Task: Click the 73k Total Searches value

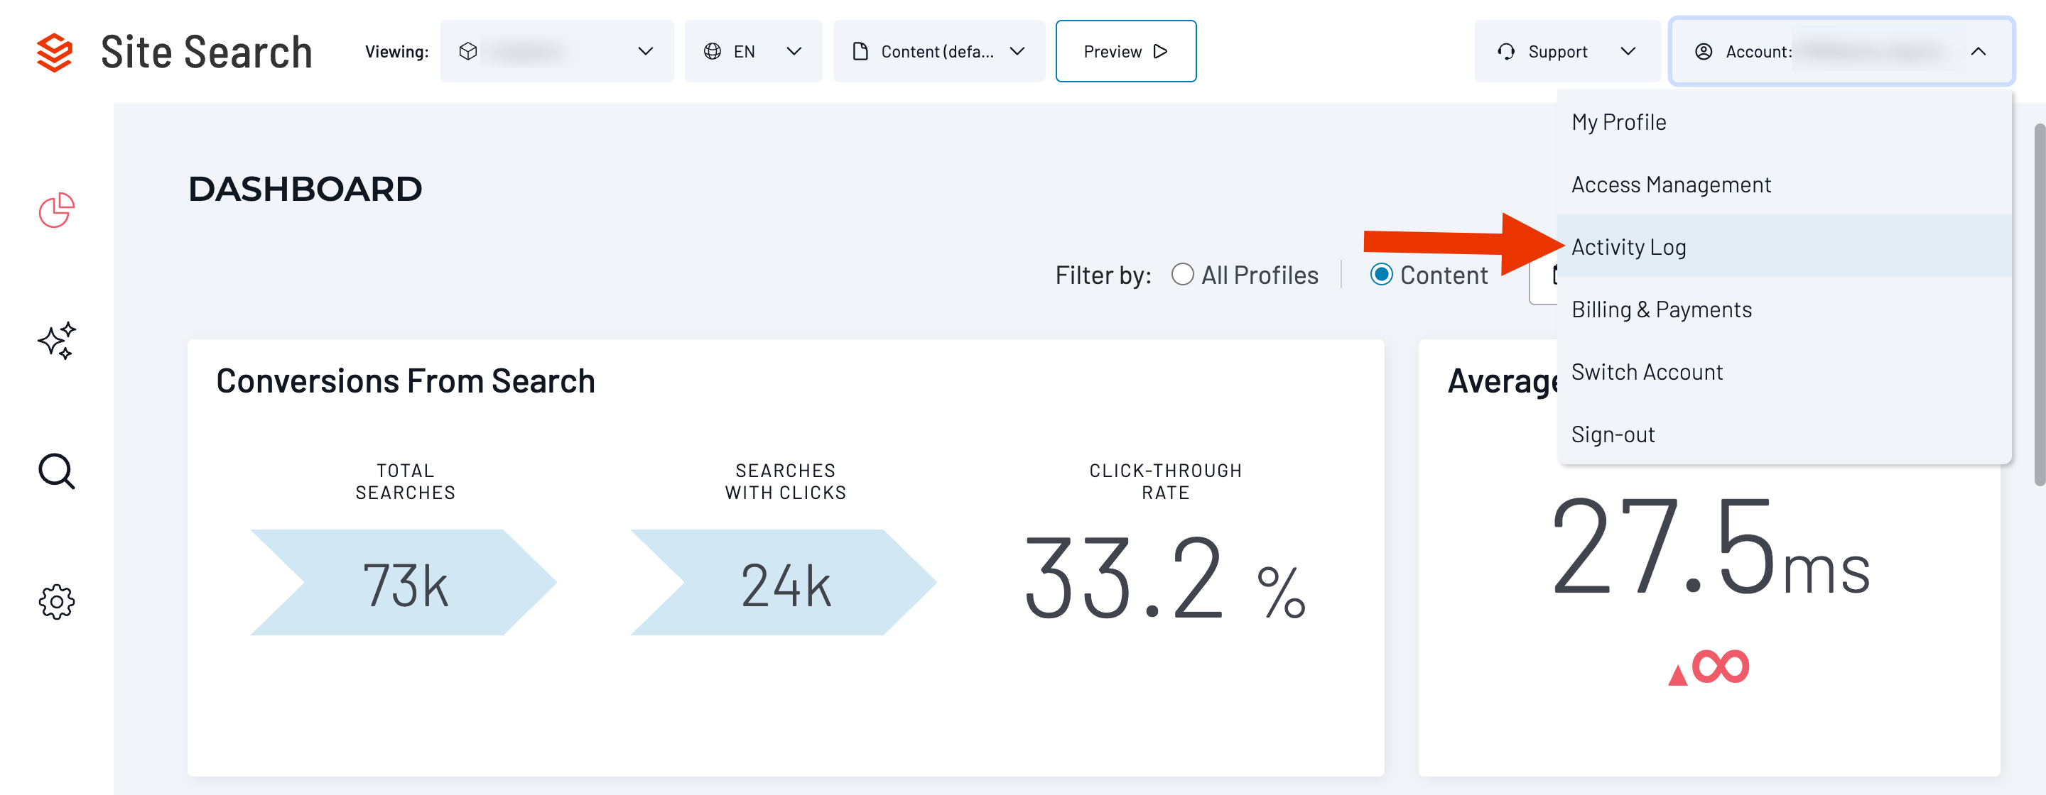Action: tap(405, 586)
